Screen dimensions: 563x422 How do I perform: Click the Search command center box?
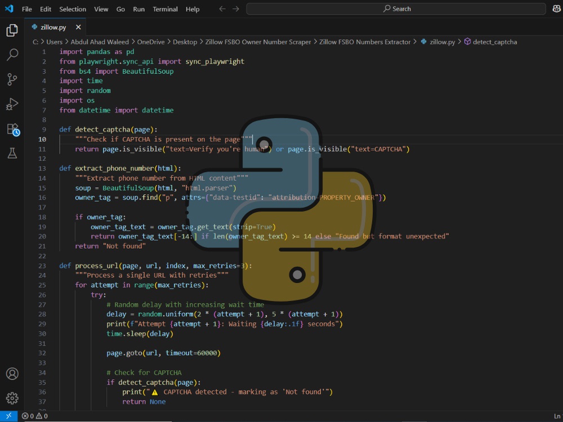tap(396, 8)
